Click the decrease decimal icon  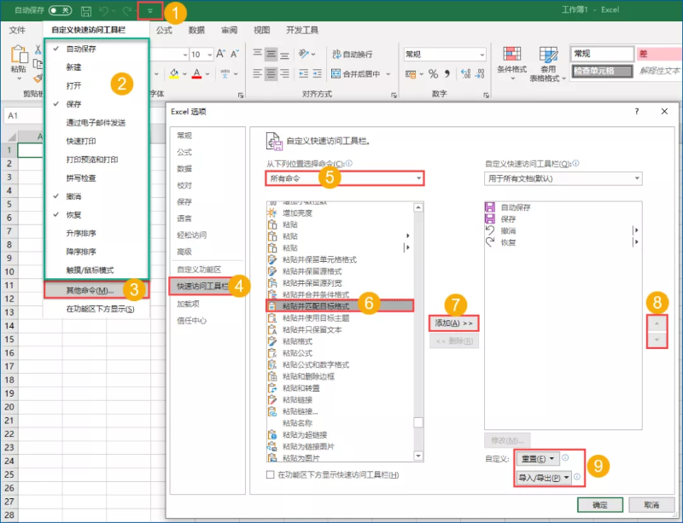coord(480,73)
